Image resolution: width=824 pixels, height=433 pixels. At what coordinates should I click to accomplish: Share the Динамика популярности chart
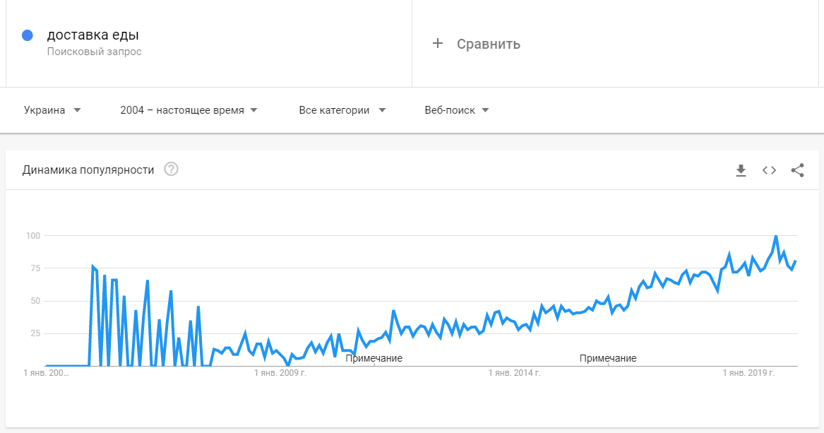point(797,170)
